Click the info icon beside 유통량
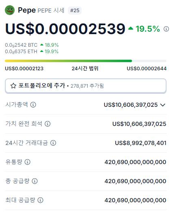Image resolution: width=171 pixels, height=212 pixels. [x=28, y=162]
